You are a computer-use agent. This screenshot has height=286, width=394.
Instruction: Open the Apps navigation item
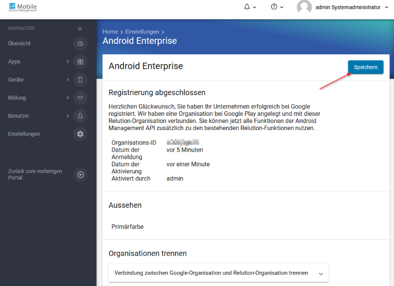pyautogui.click(x=14, y=62)
